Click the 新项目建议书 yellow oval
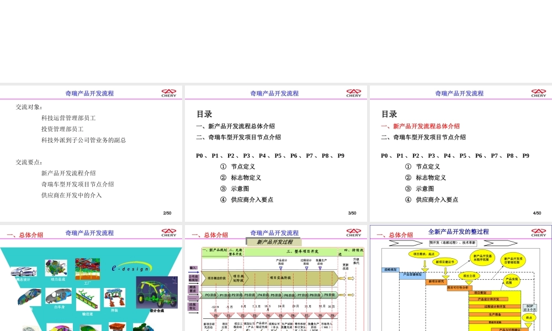 coord(444,262)
